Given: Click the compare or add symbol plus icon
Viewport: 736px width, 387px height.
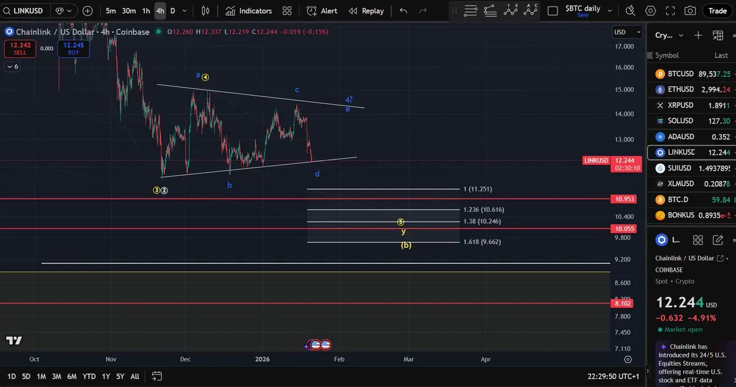Looking at the screenshot, I should [x=88, y=11].
